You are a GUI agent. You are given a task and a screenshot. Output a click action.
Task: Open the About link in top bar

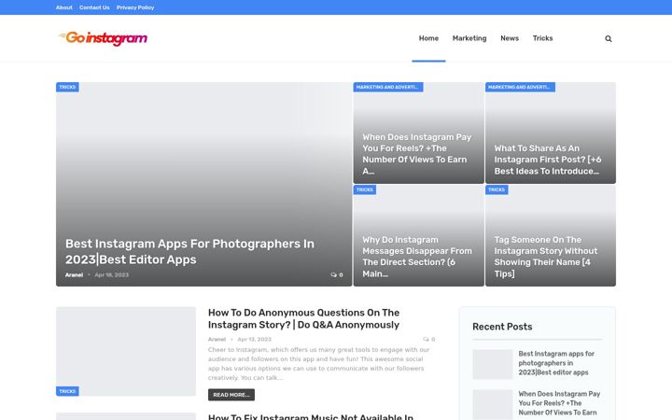coord(63,7)
